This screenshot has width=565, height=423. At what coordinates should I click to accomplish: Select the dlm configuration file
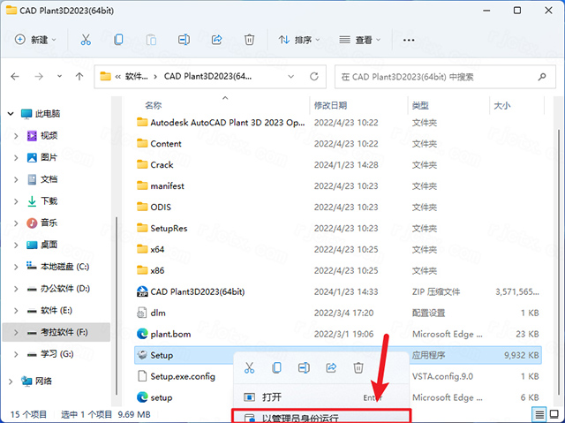(151, 313)
